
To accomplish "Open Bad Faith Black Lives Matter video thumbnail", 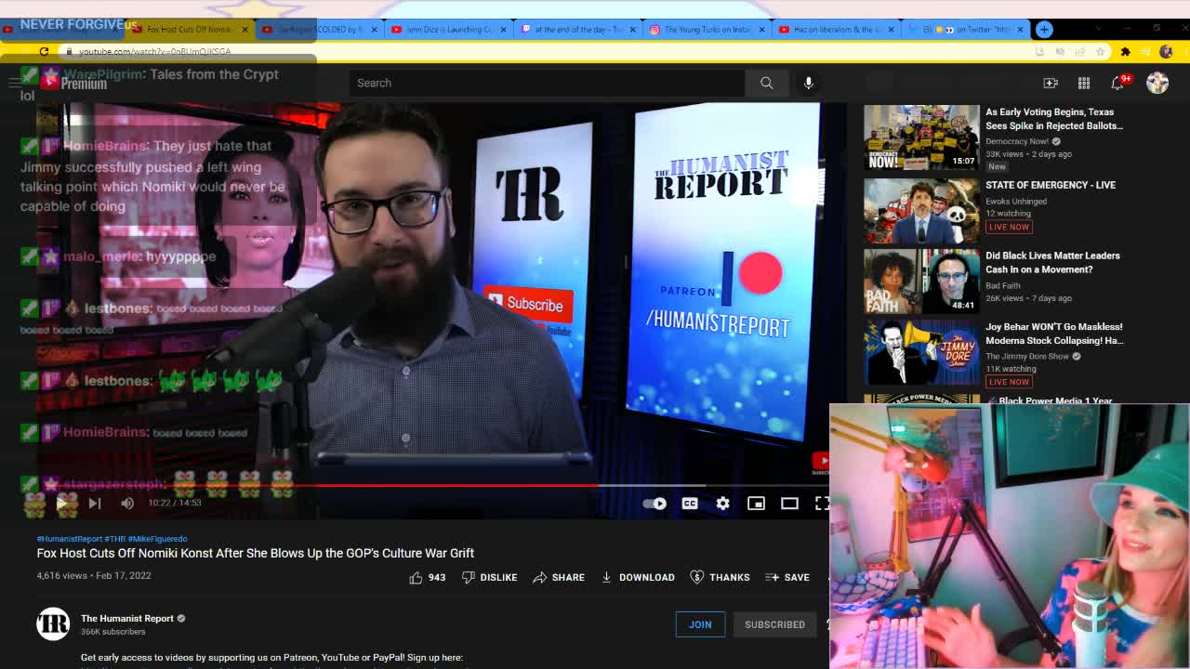I will point(921,282).
